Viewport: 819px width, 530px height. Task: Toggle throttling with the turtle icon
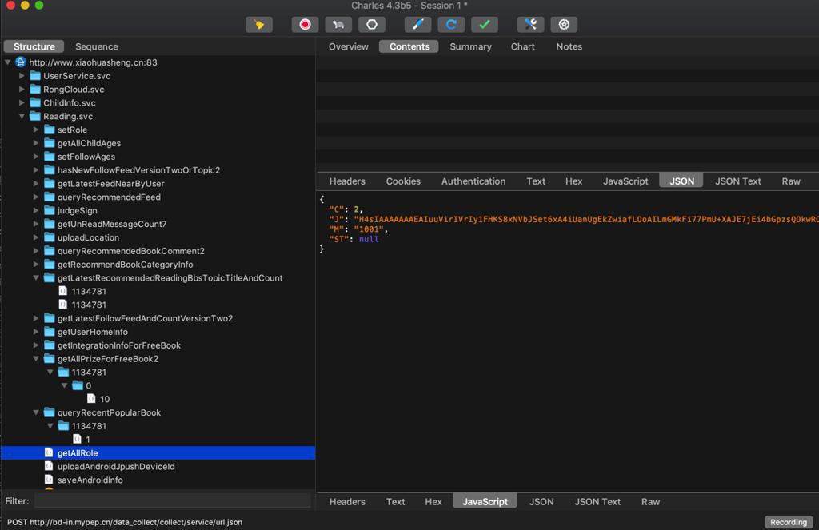click(338, 25)
